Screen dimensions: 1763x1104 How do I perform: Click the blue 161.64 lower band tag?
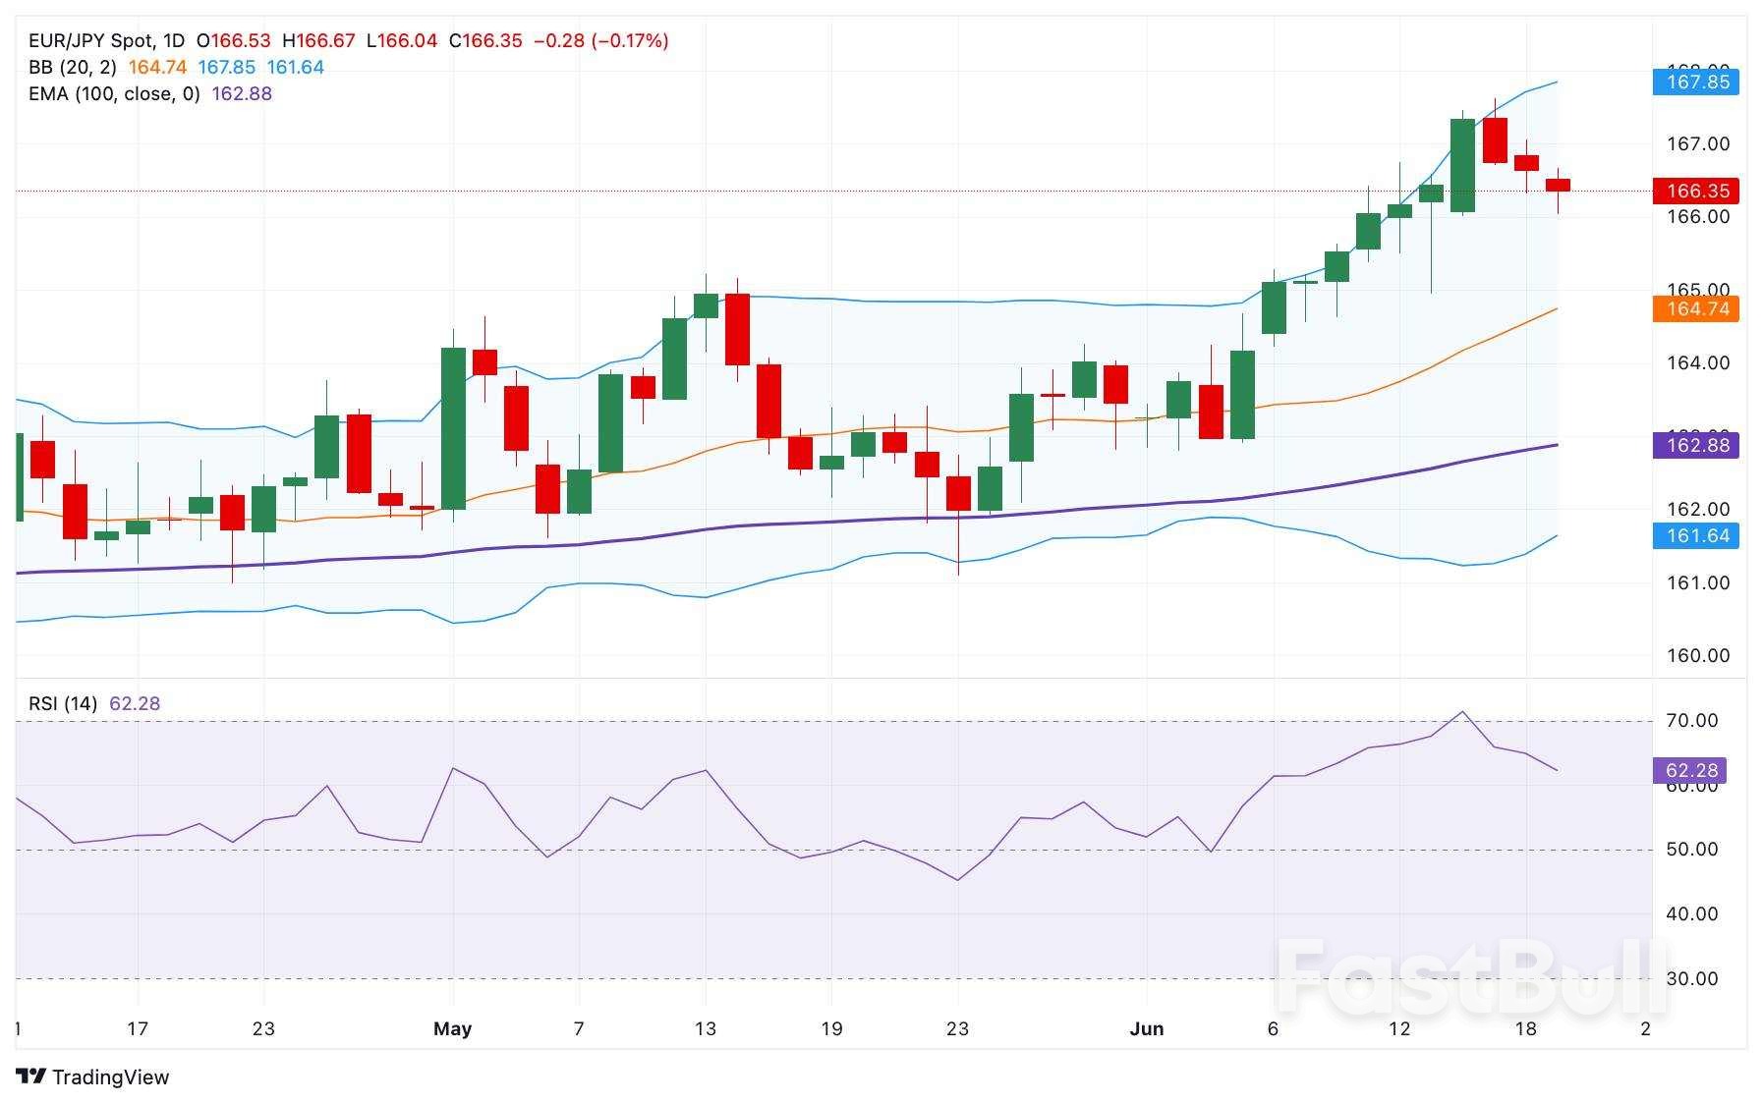coord(1696,535)
